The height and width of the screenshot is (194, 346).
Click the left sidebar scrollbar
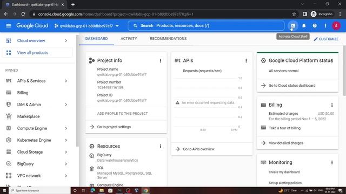pos(77,91)
